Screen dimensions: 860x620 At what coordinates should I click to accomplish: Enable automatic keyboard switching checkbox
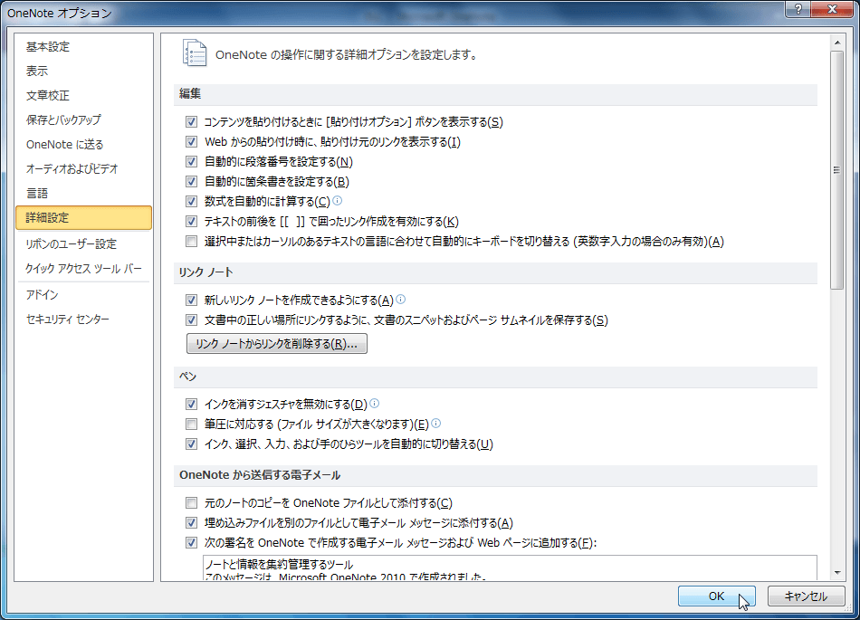click(191, 241)
